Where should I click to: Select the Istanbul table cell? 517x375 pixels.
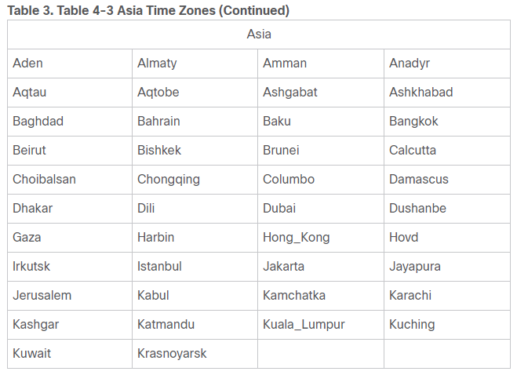[x=159, y=267]
